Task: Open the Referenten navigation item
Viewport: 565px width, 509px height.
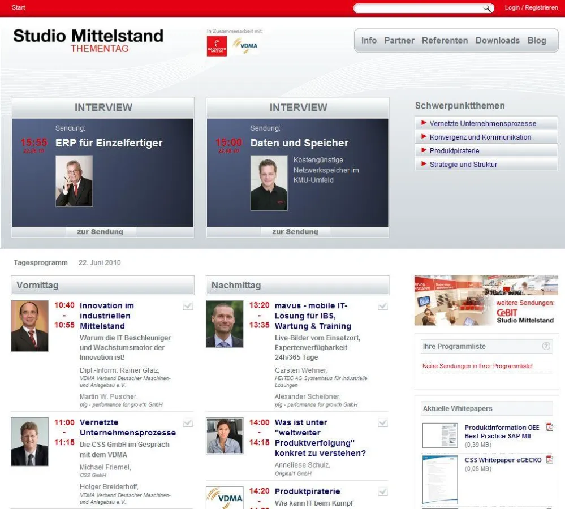Action: [445, 40]
